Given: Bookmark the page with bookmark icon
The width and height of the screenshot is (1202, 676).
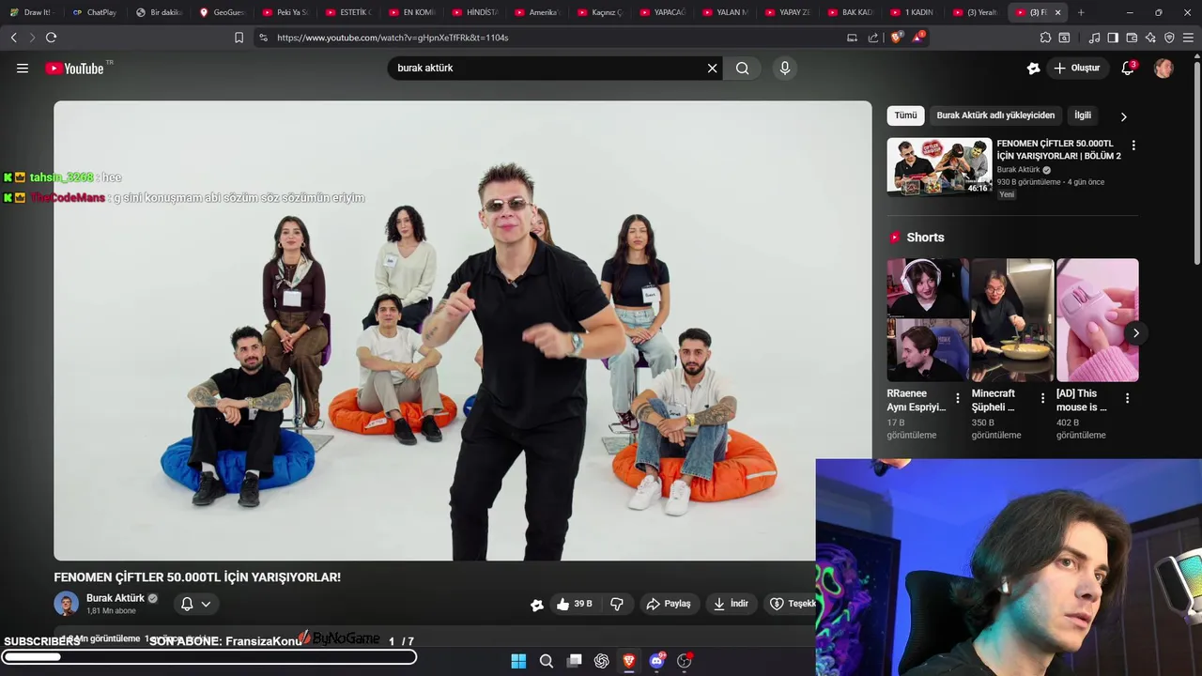Looking at the screenshot, I should [x=239, y=38].
